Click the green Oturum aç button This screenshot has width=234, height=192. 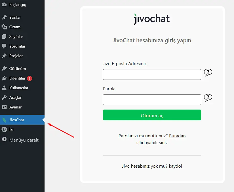[152, 115]
